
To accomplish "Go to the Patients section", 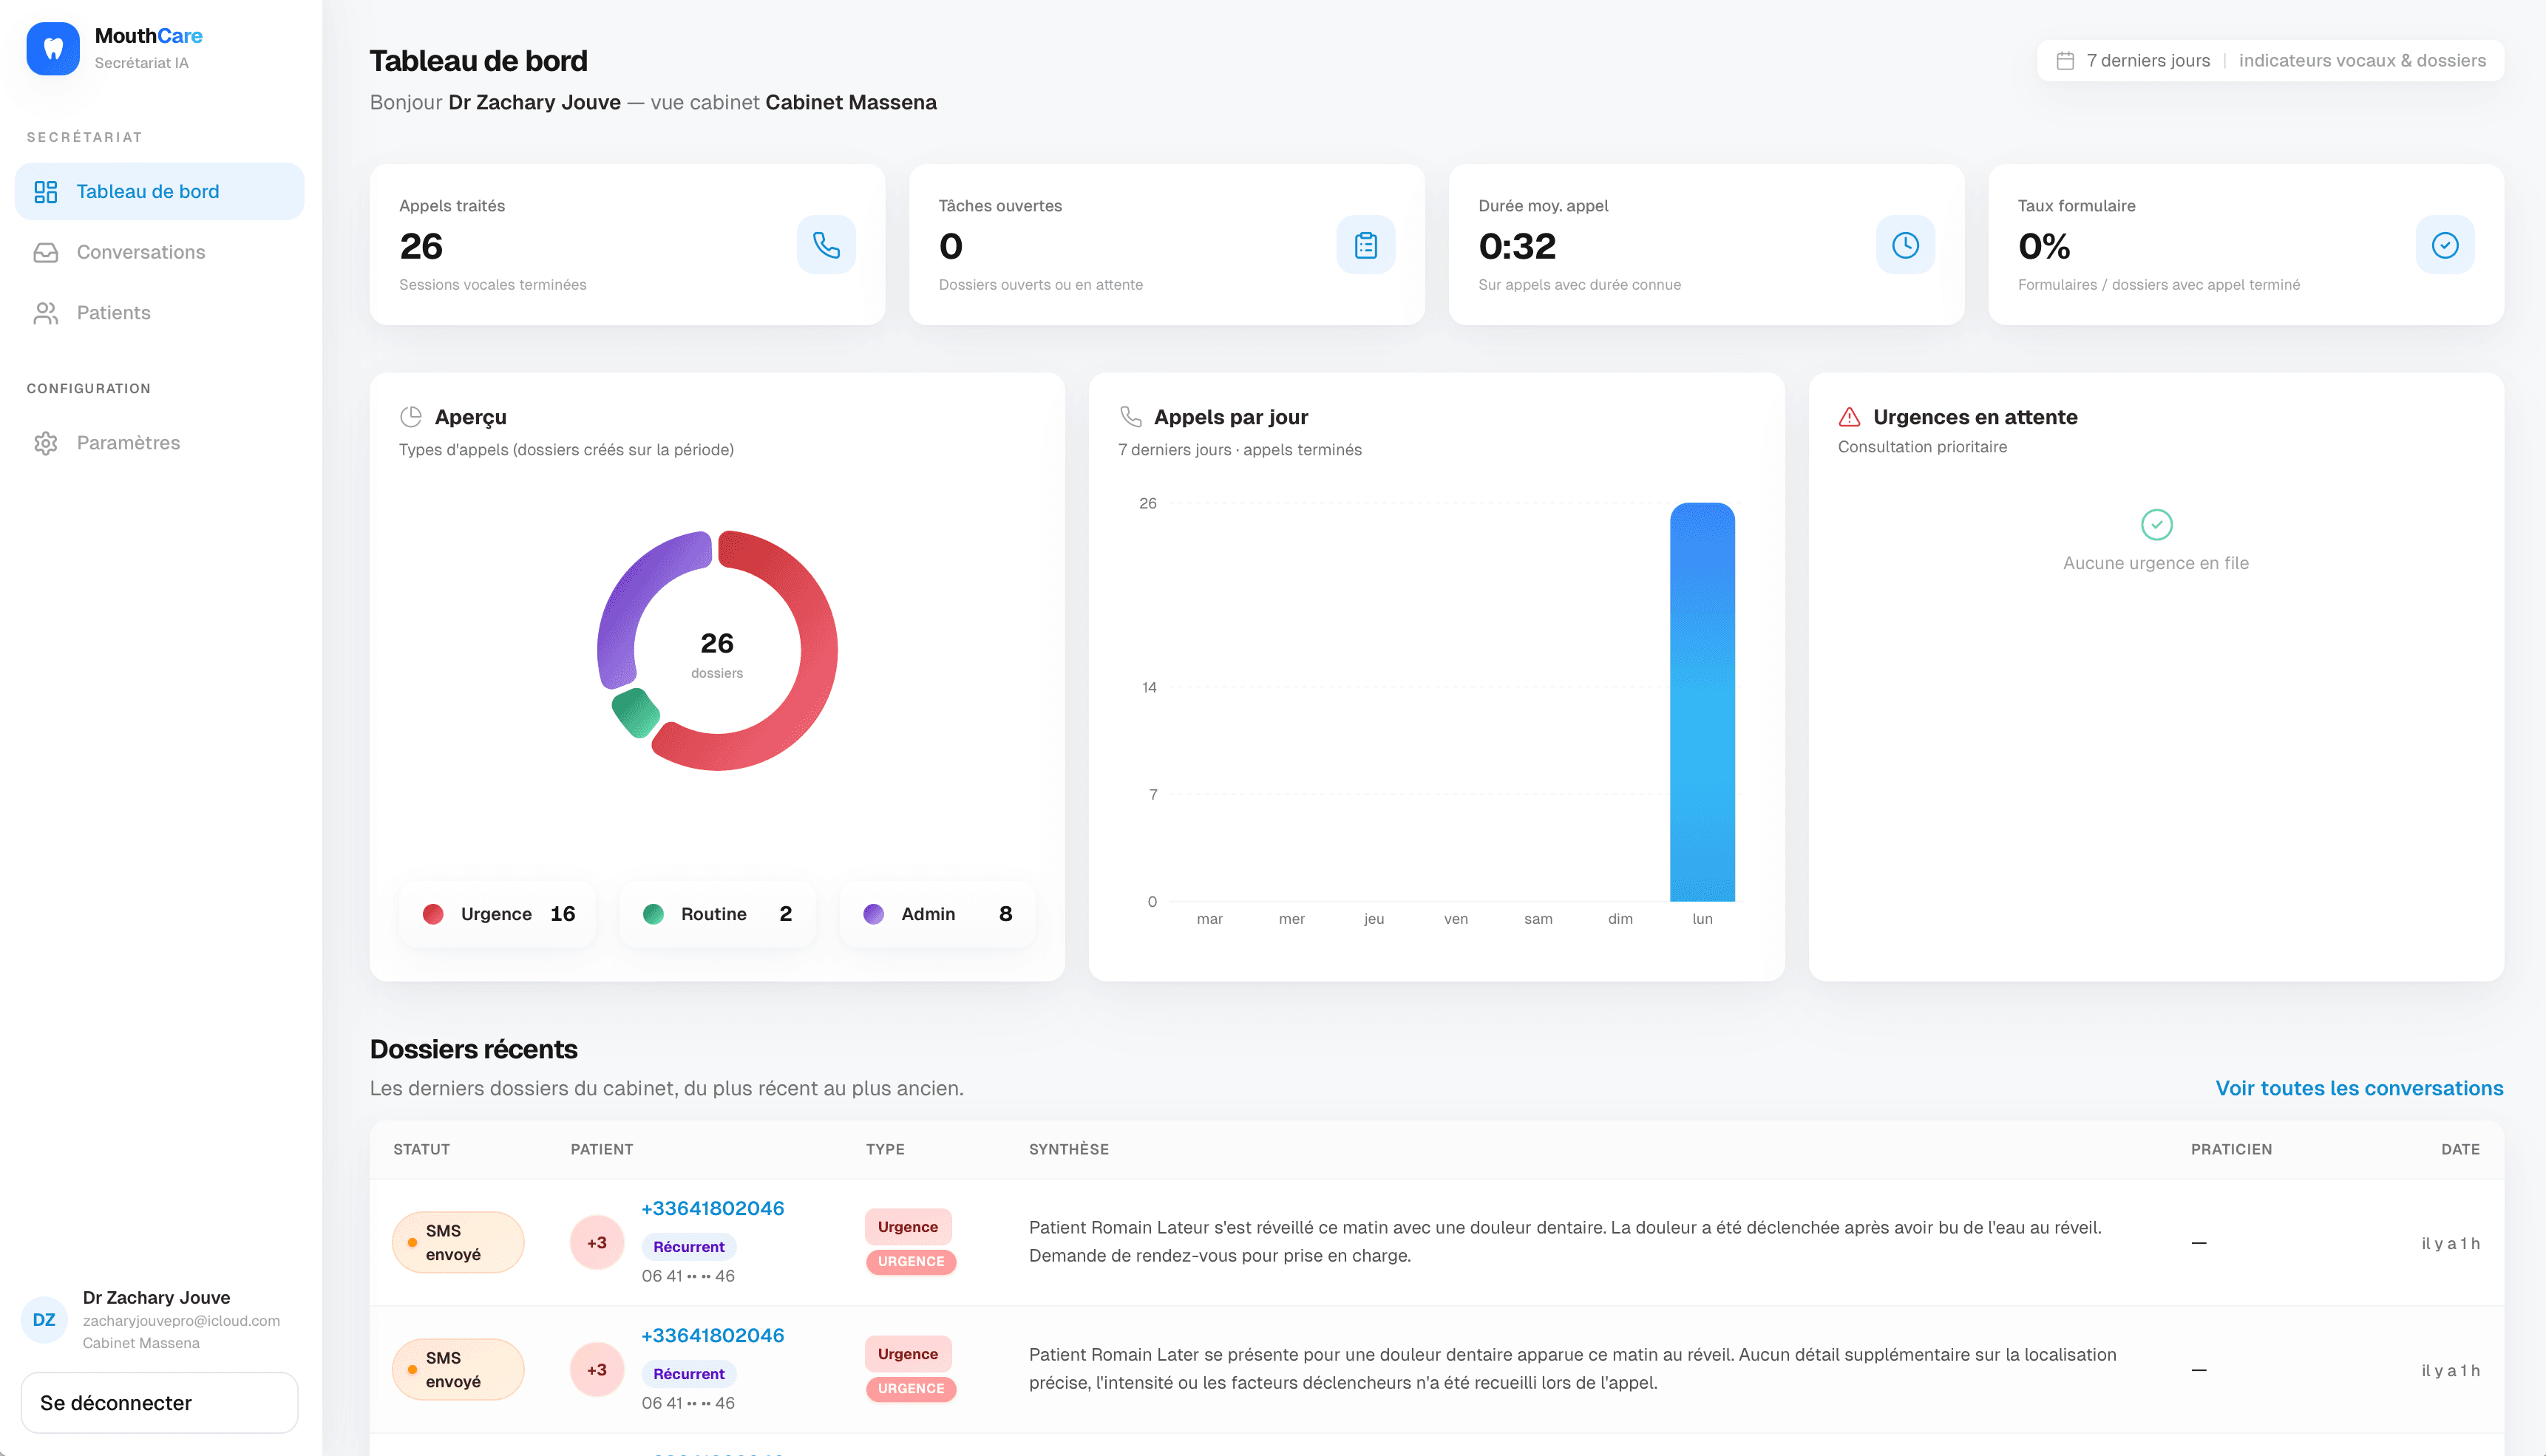I will pyautogui.click(x=160, y=313).
